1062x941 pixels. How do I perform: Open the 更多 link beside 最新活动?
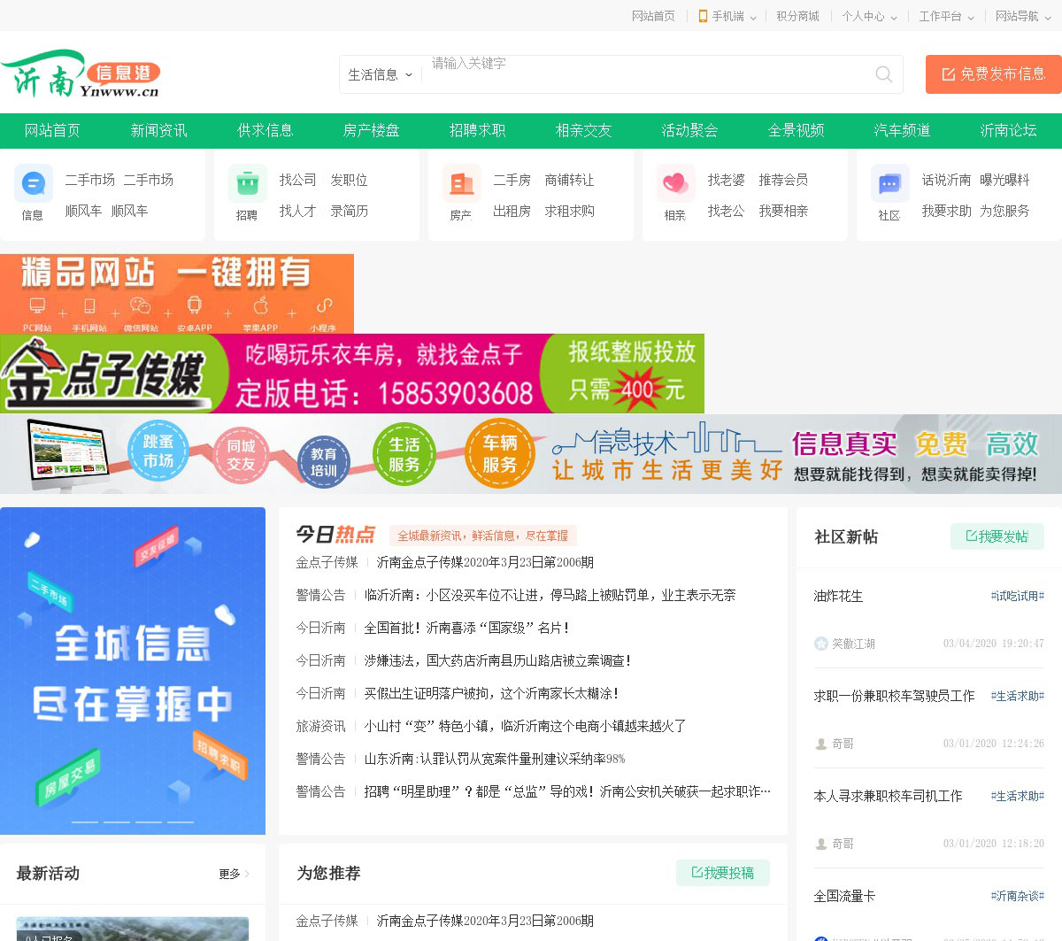(234, 874)
